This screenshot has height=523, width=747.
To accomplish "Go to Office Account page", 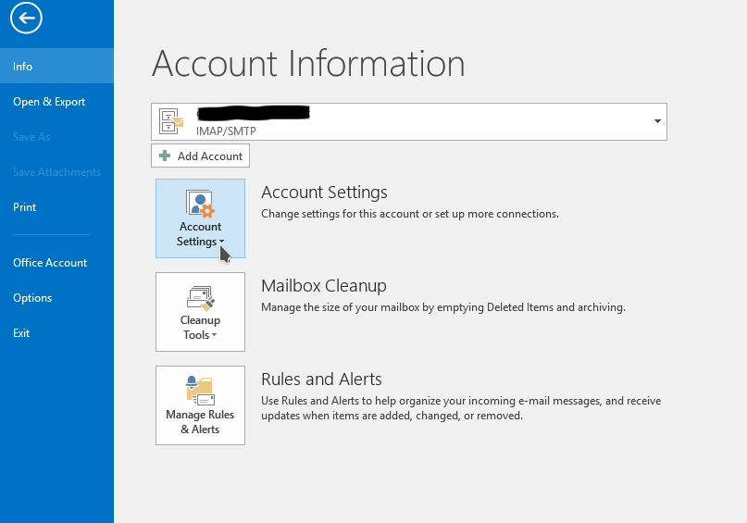I will tap(50, 263).
